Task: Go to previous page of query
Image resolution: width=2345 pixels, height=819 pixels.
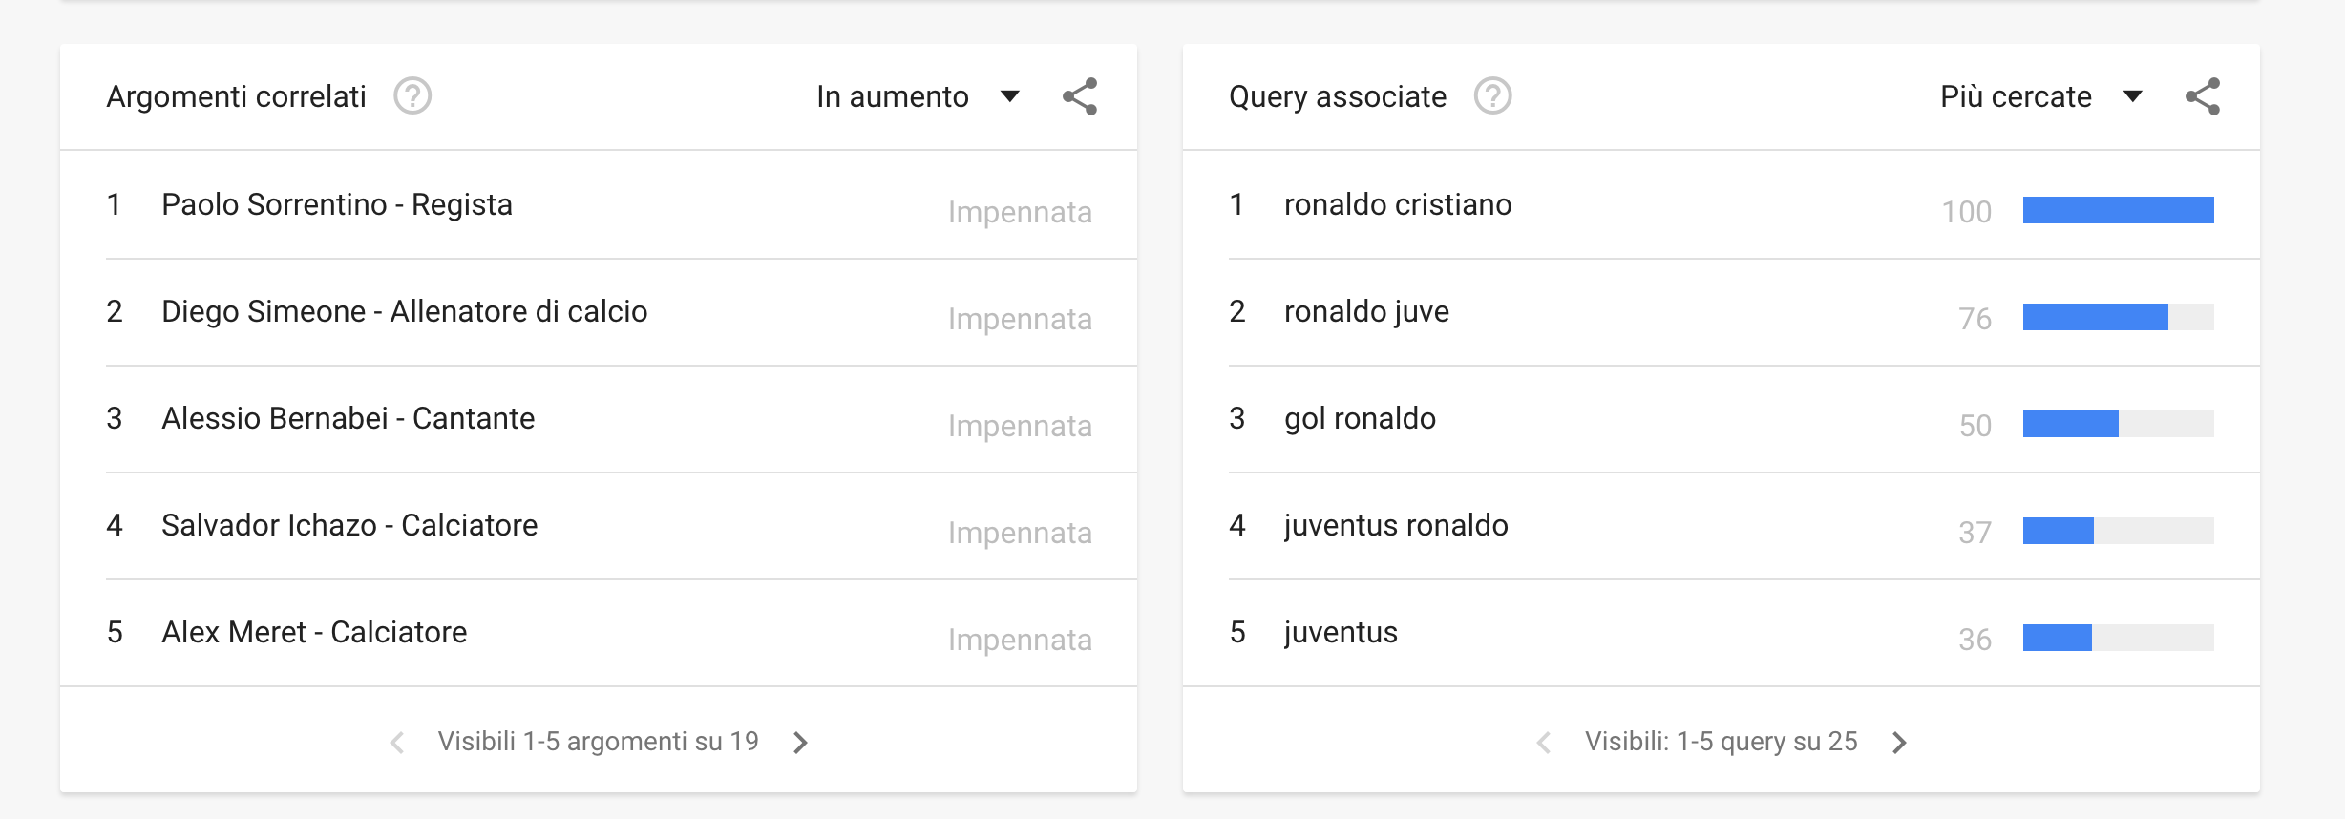Action: [1543, 742]
